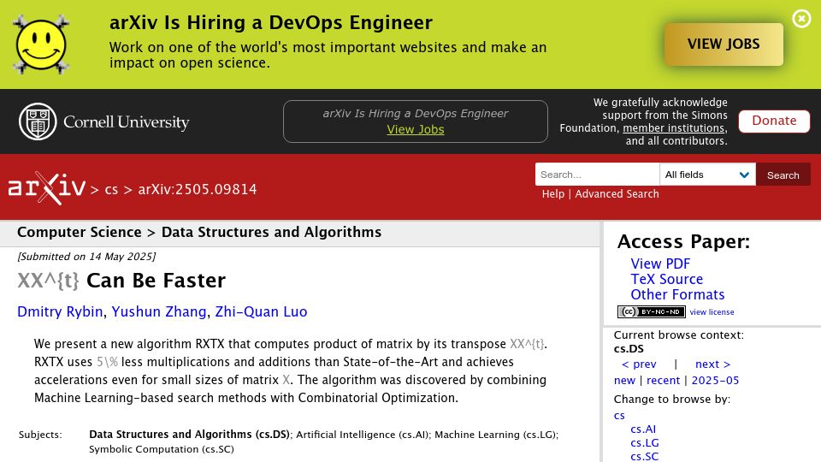
Task: Click the view license link
Action: [712, 311]
